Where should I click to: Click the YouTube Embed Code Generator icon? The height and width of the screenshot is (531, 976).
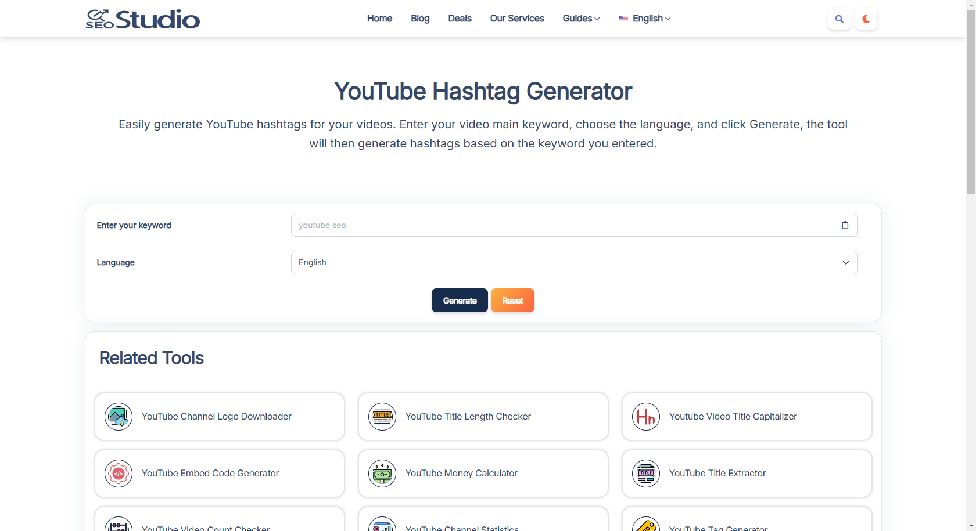click(119, 474)
